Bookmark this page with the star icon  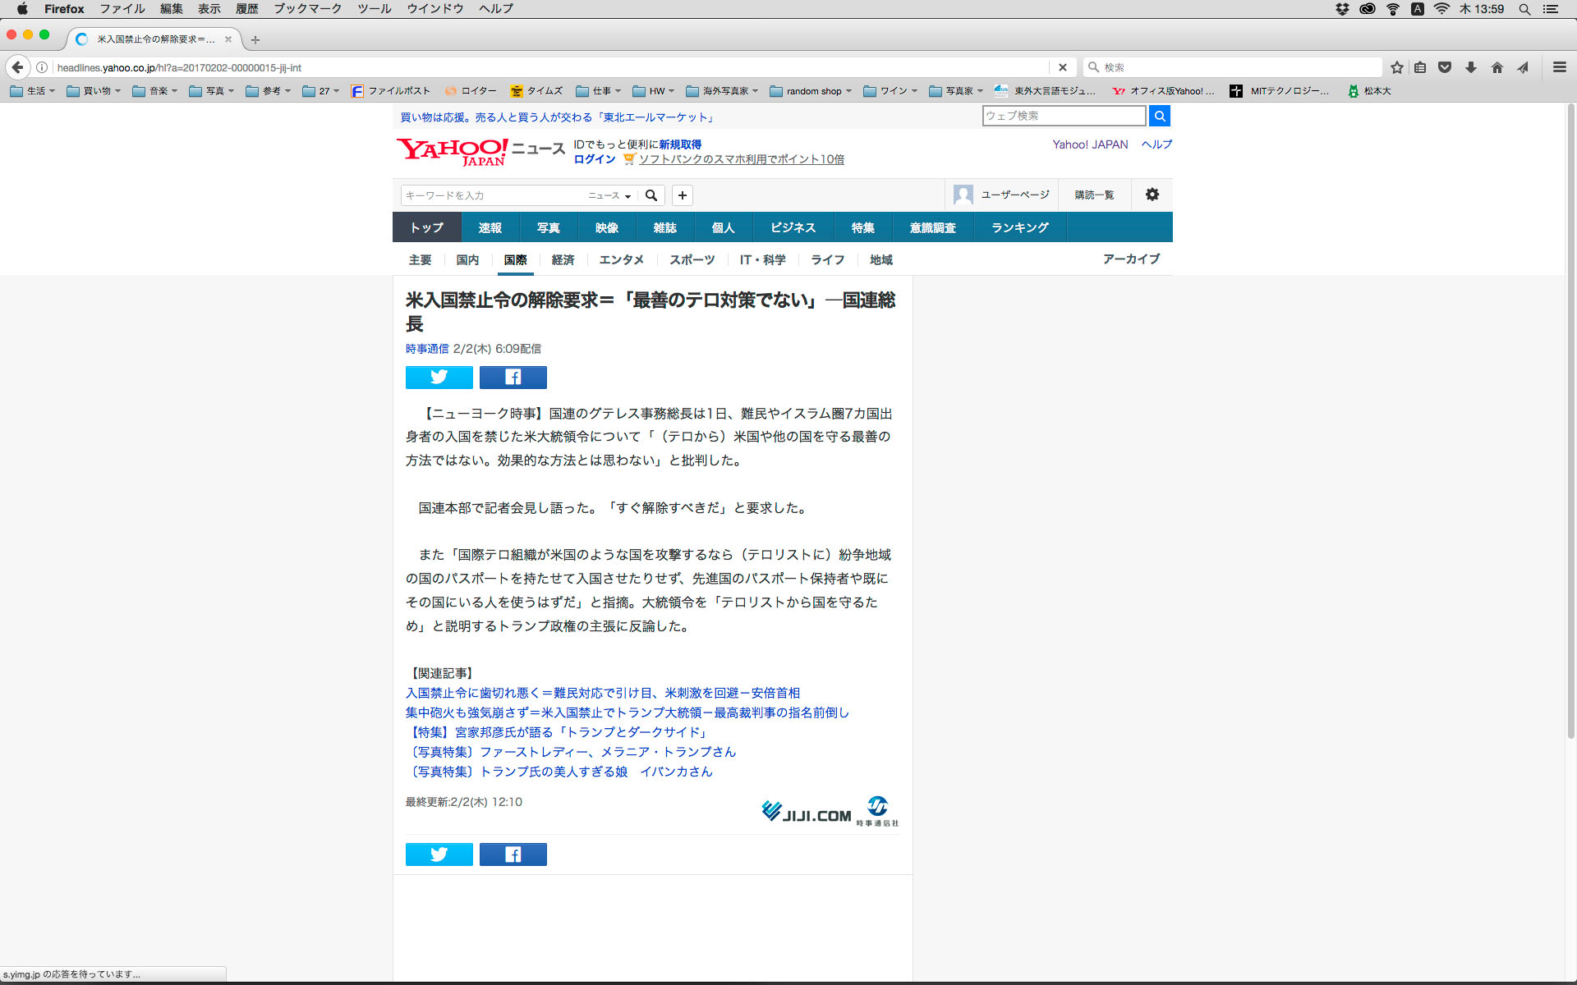[x=1396, y=67]
